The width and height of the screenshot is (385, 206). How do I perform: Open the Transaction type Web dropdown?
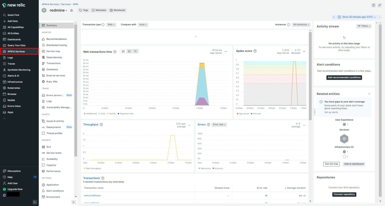111,24
